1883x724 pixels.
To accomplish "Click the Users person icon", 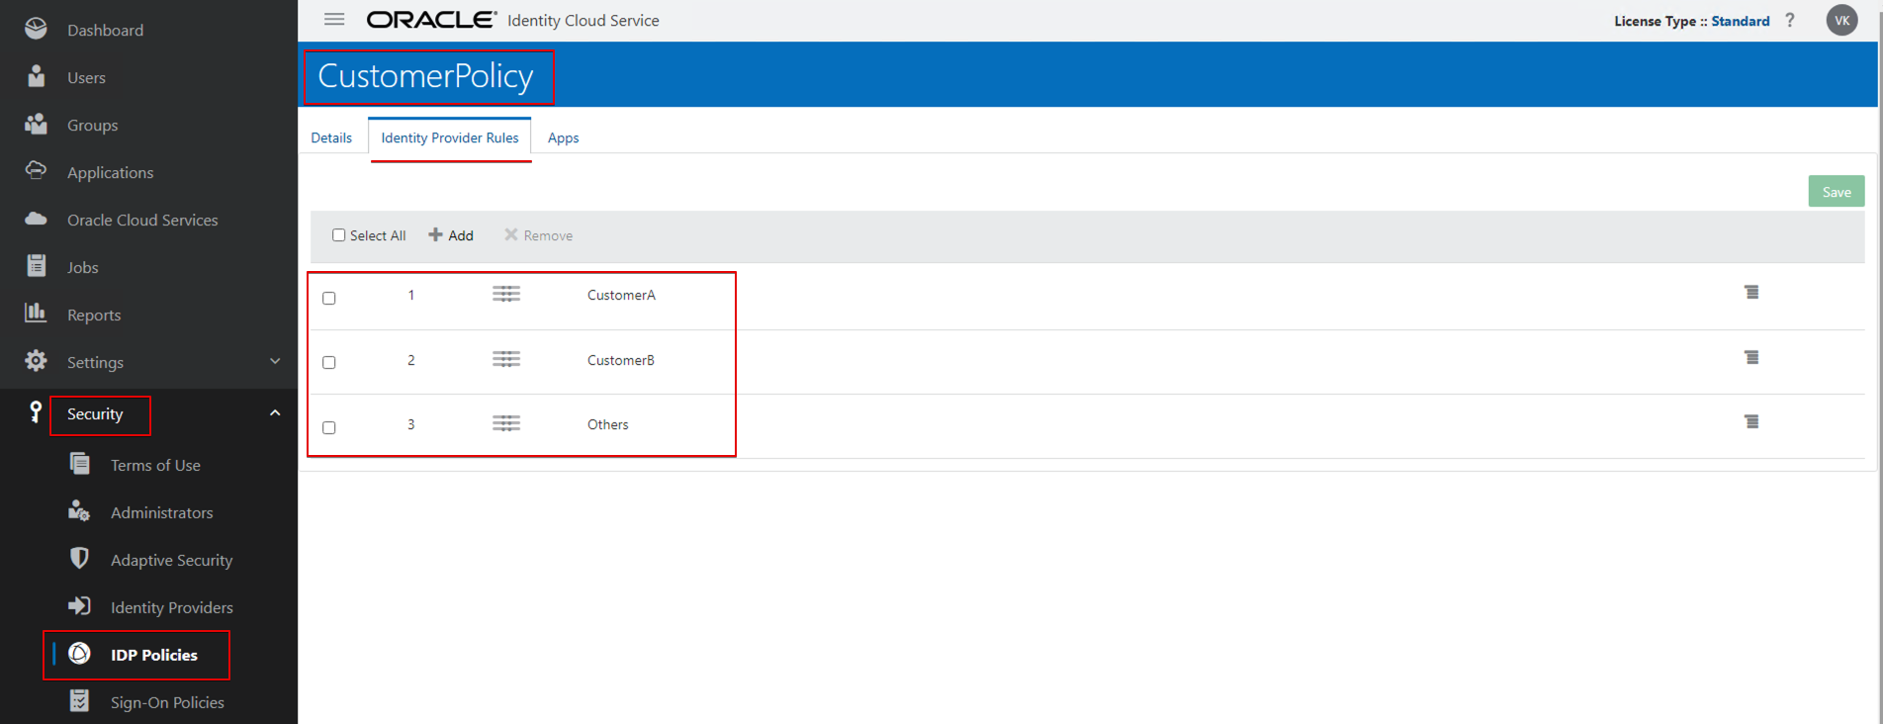I will coord(36,76).
